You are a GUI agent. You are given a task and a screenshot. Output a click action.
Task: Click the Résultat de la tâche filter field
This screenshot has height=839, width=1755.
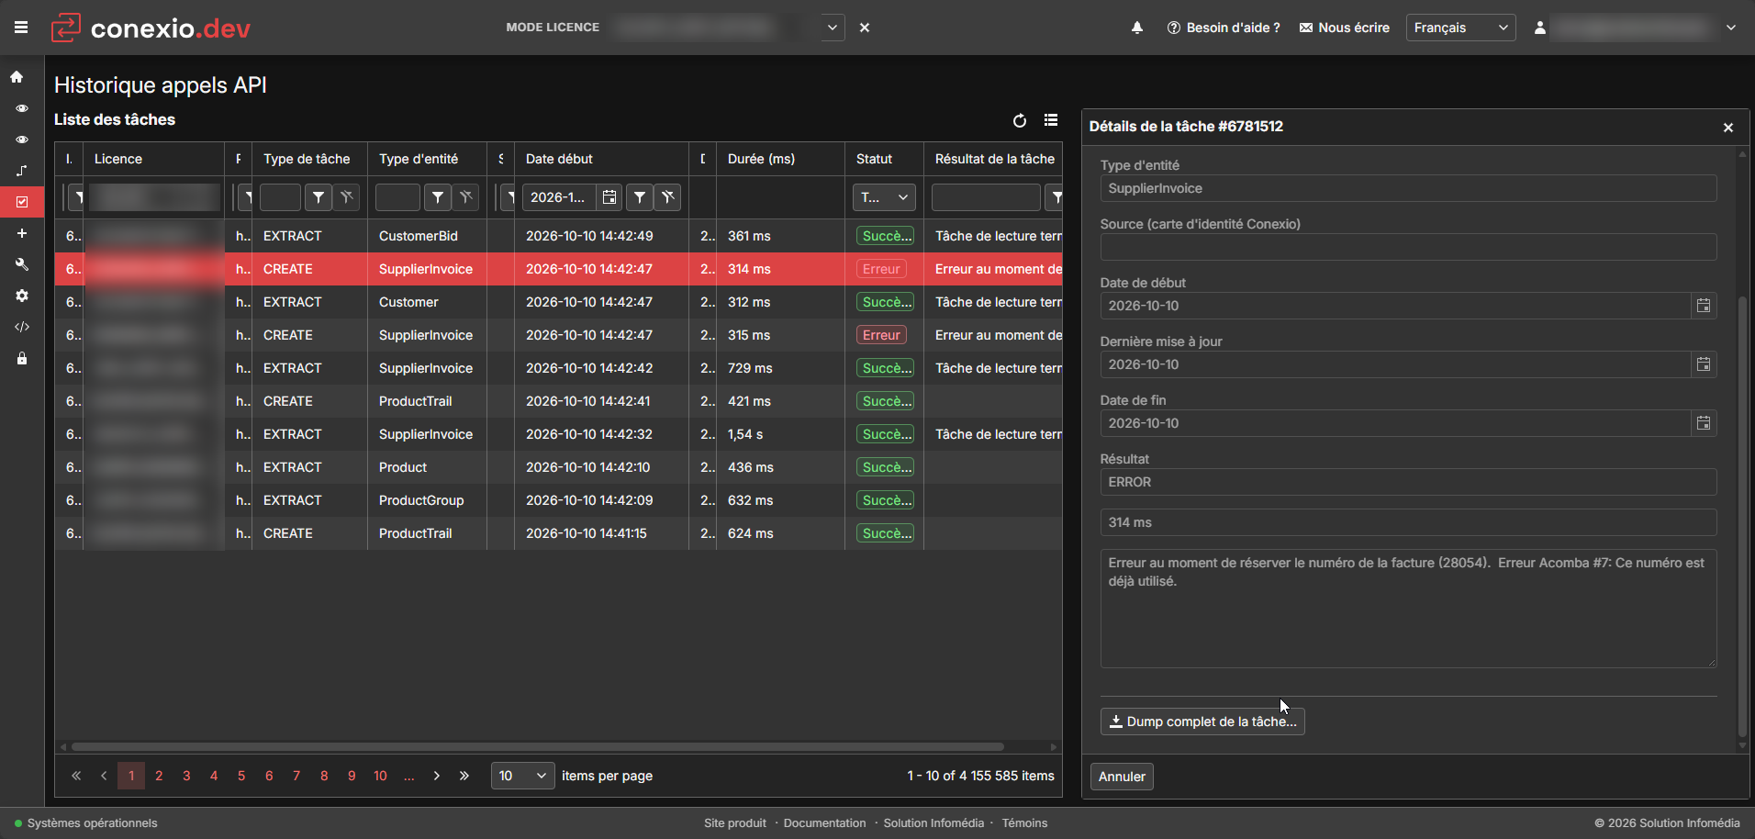point(986,197)
